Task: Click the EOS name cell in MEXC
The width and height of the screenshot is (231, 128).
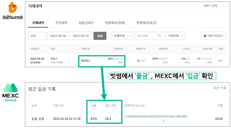Action: (94, 119)
